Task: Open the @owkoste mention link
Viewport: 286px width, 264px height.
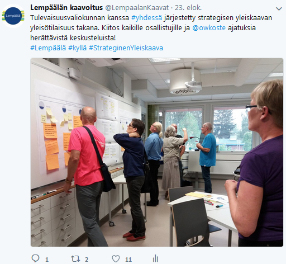Action: coord(209,28)
